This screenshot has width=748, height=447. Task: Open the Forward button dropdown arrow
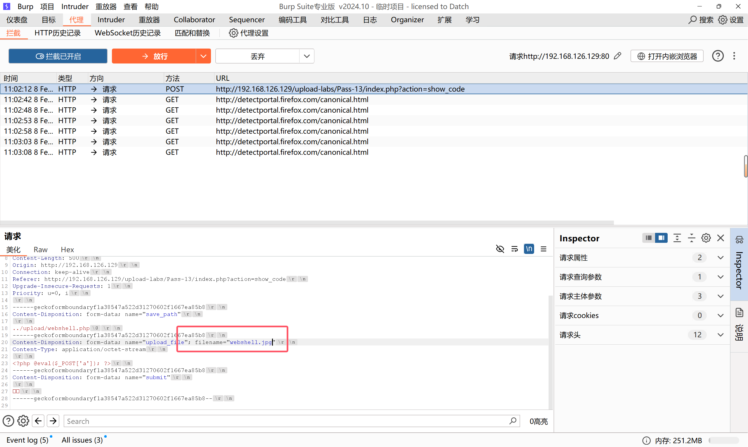pyautogui.click(x=203, y=56)
